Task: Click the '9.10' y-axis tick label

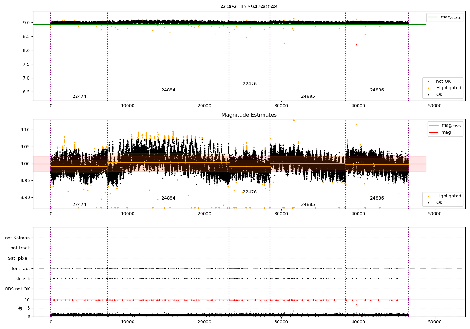Action: click(25, 130)
